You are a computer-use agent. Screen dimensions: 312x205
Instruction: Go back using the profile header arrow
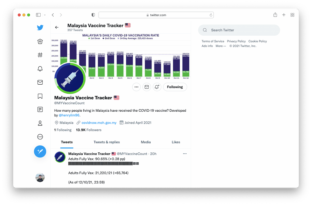pos(57,27)
